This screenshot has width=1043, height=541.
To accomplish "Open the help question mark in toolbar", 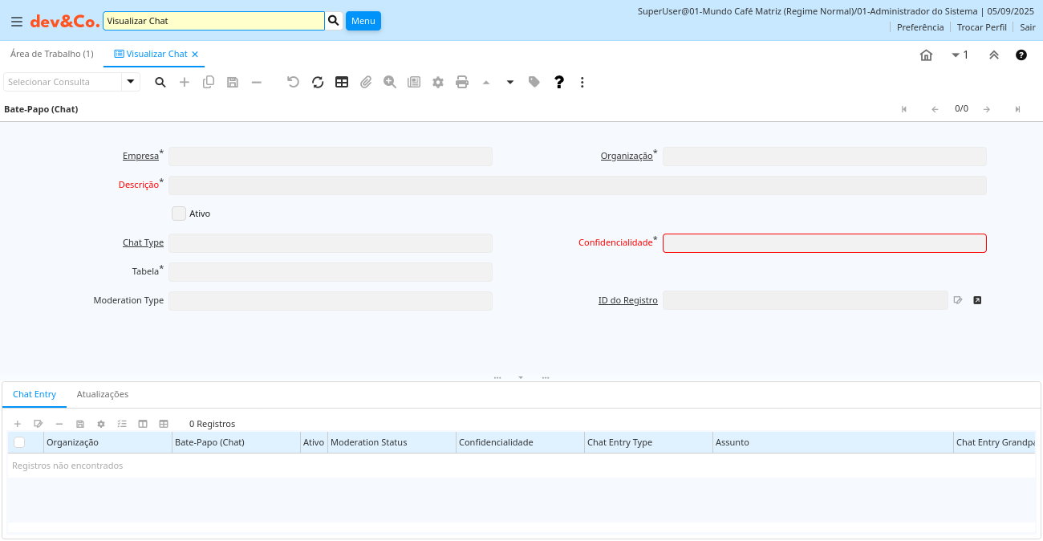I will [x=559, y=82].
